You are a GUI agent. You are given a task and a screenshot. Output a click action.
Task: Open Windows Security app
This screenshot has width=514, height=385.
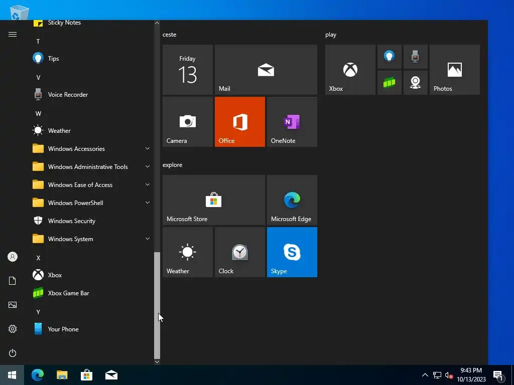tap(92, 221)
